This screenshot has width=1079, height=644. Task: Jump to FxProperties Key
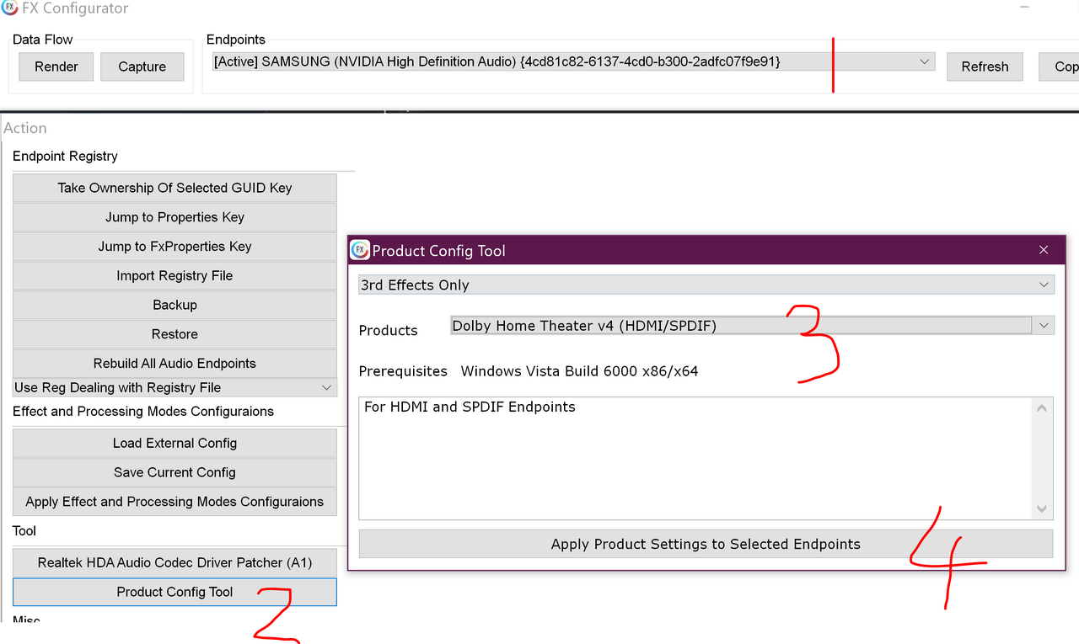[x=174, y=246]
